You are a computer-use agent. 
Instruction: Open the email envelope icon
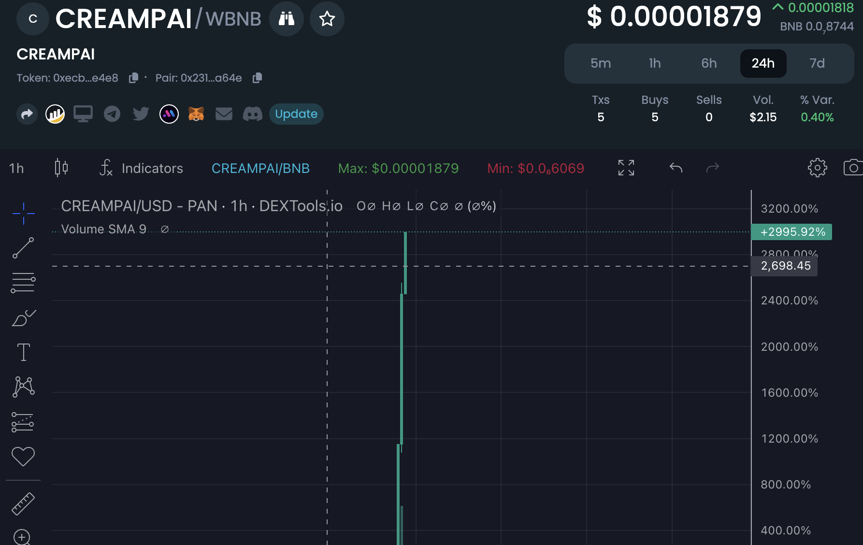(224, 114)
